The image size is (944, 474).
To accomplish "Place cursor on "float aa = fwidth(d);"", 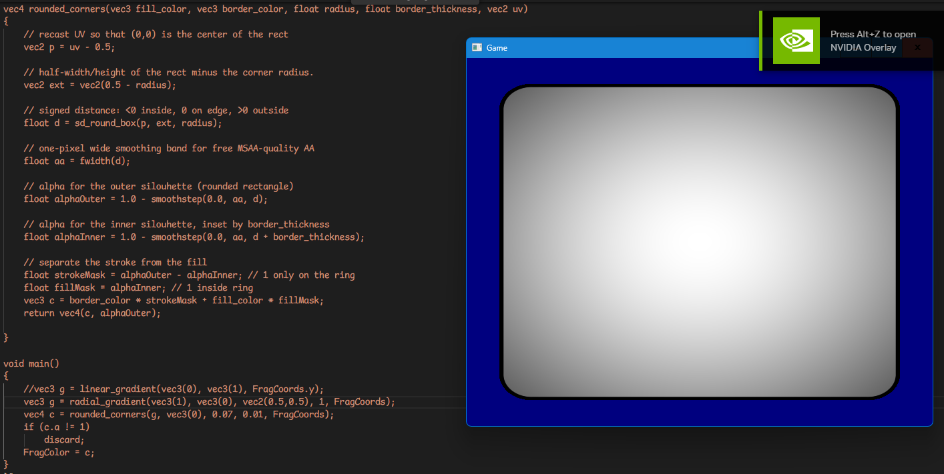I will 77,161.
